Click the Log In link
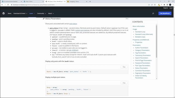 tap(171, 8)
